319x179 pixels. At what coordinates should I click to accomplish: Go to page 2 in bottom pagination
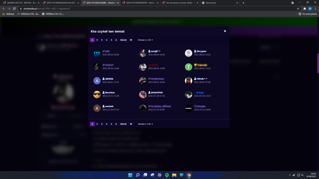coord(97,124)
